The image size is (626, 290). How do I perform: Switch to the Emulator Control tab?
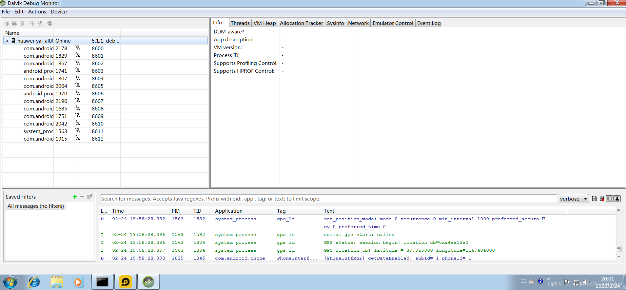[x=393, y=23]
